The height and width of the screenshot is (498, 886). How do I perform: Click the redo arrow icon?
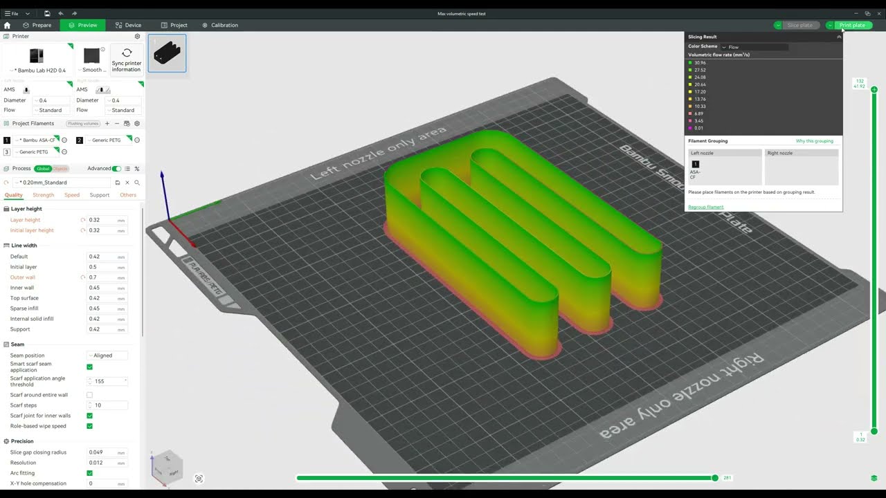pos(74,13)
